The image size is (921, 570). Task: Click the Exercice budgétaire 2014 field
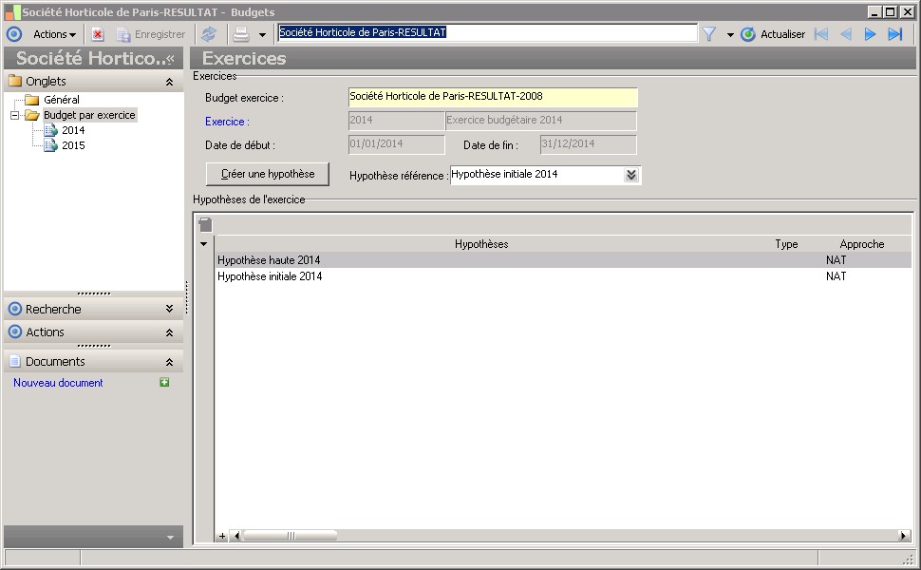[x=541, y=121]
